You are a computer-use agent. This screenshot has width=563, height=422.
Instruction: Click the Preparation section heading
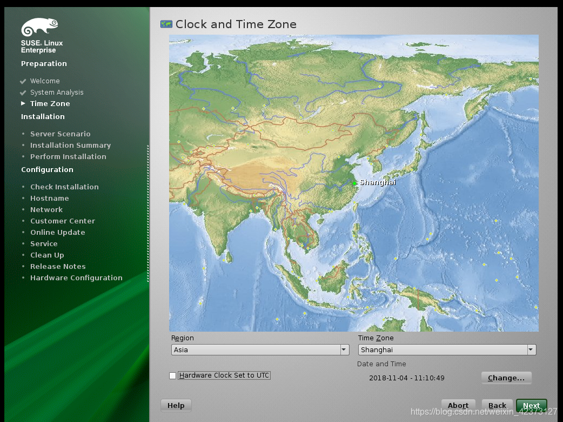[44, 64]
